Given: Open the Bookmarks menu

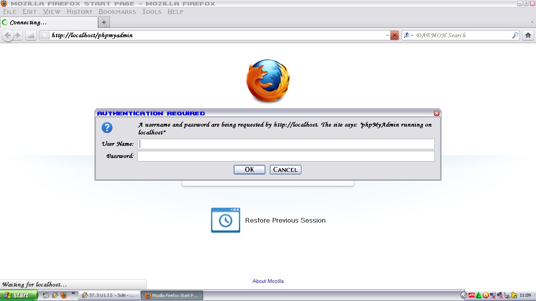Looking at the screenshot, I should click(117, 12).
